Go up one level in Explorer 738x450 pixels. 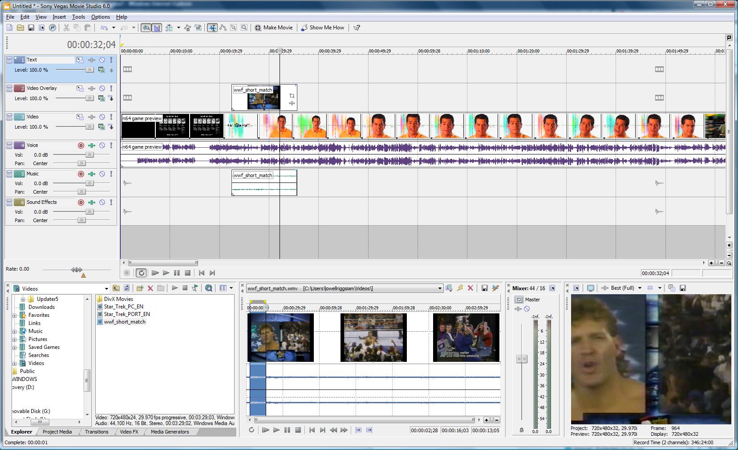point(116,288)
